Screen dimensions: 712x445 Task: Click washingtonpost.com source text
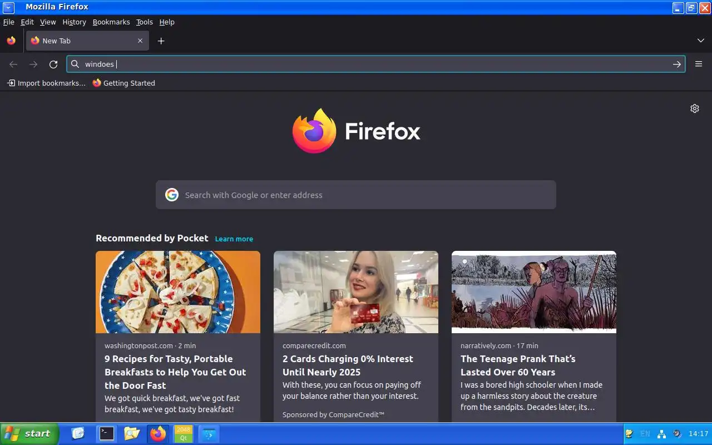139,345
